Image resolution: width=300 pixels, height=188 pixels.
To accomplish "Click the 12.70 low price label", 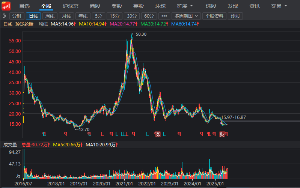I will 83,129.
